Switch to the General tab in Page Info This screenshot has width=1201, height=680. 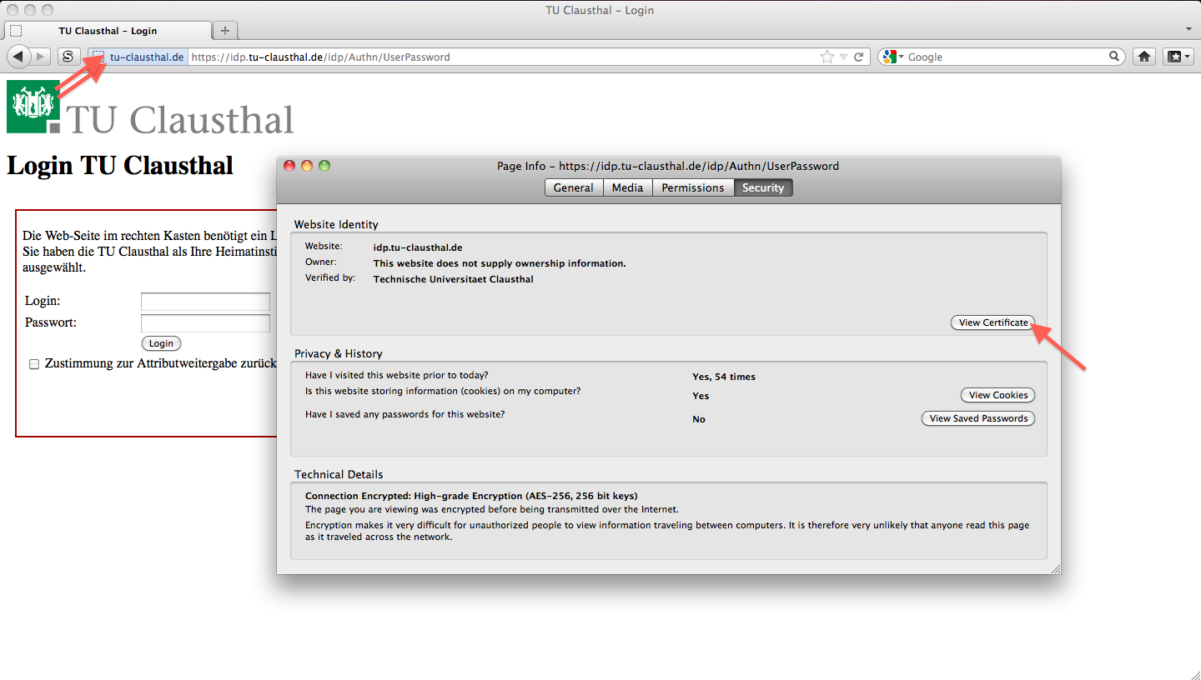point(573,187)
